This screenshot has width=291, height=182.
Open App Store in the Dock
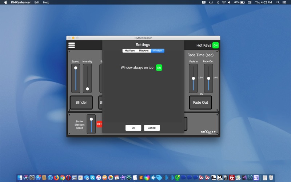[38, 178]
